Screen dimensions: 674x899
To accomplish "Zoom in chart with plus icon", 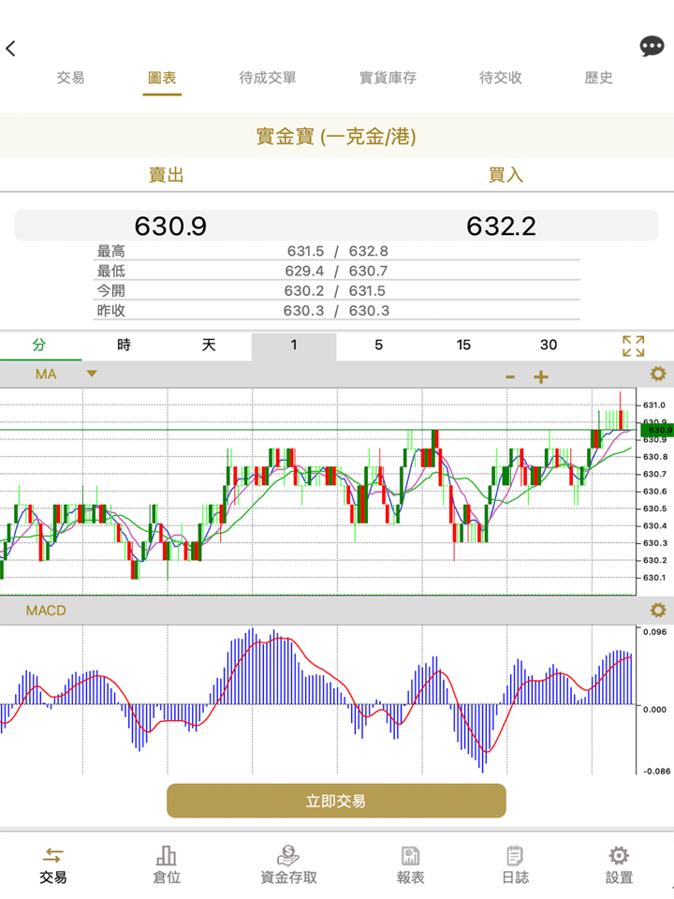I will (541, 377).
